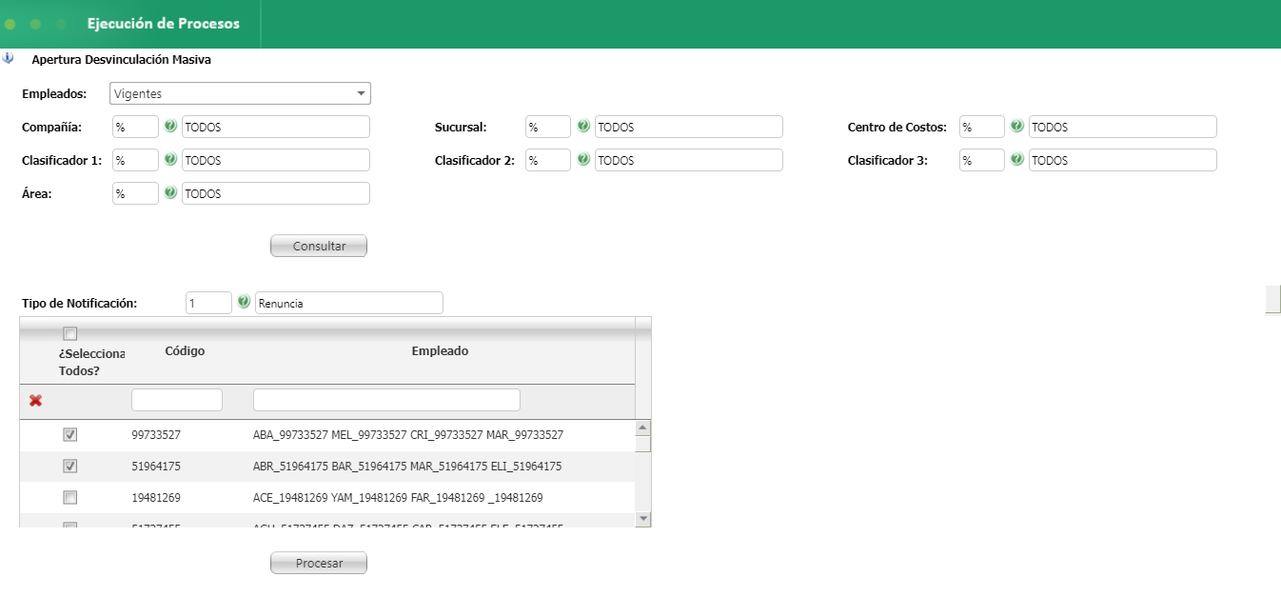Click code cell 19481269
The height and width of the screenshot is (597, 1281).
click(x=156, y=497)
